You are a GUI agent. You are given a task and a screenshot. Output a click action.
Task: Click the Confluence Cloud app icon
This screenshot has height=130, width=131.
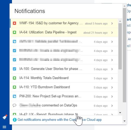click(15, 120)
